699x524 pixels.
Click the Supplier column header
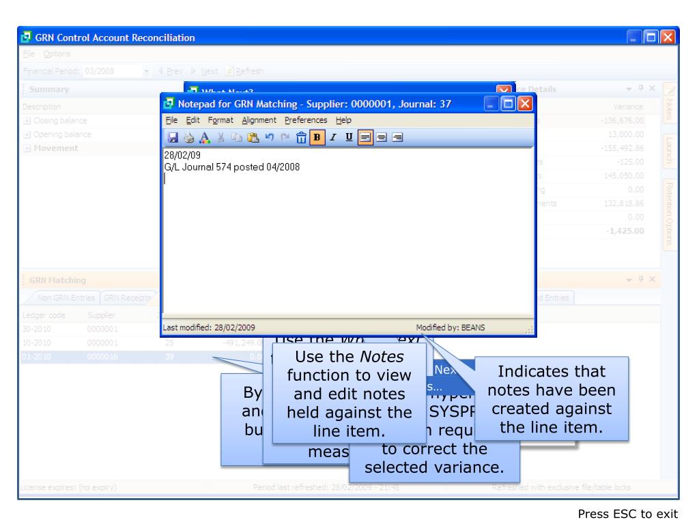(101, 315)
